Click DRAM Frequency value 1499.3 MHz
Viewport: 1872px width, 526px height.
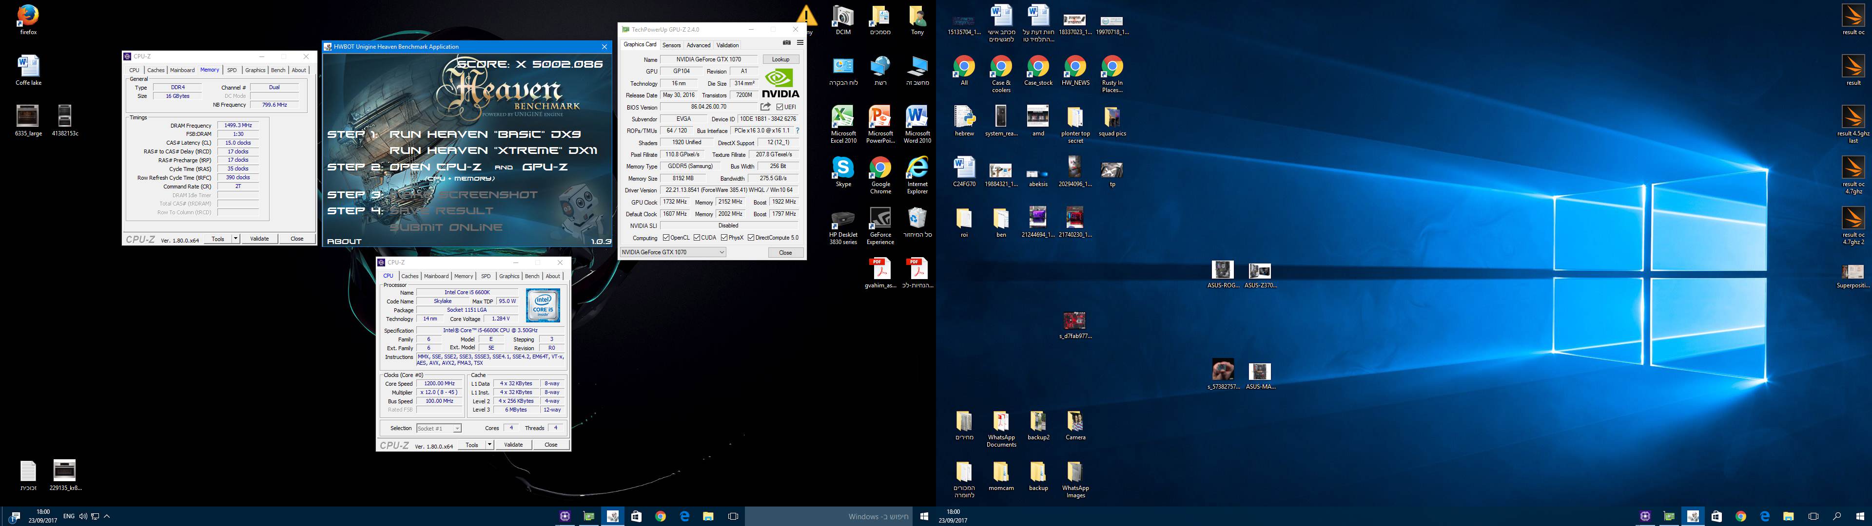click(238, 125)
